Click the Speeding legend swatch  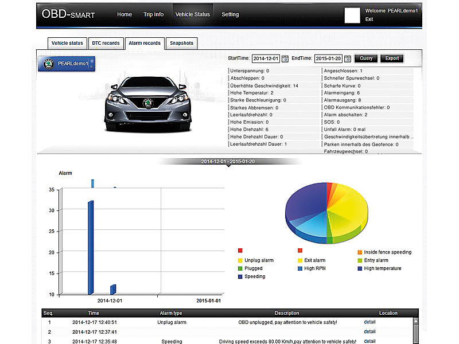pos(240,277)
